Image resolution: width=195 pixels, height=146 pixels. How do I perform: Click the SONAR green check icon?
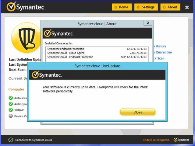tap(11, 110)
